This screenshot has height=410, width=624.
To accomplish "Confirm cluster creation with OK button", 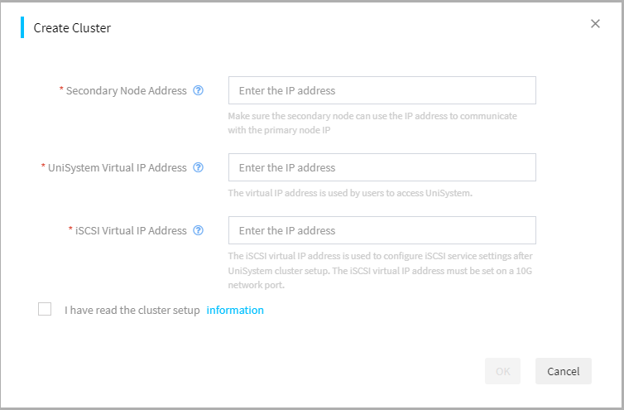I will click(x=502, y=371).
